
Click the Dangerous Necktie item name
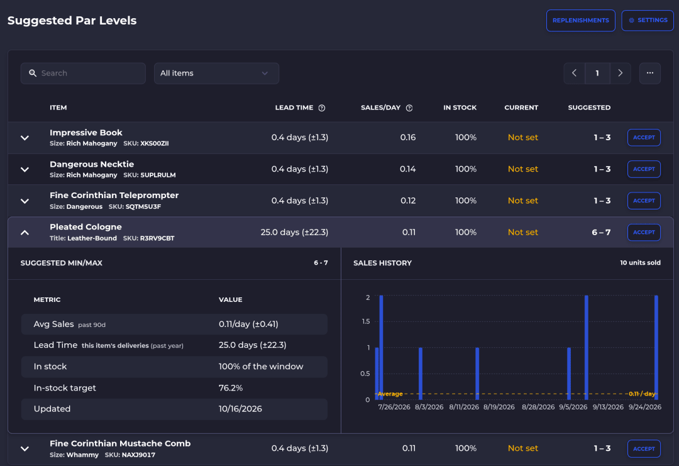coord(92,164)
